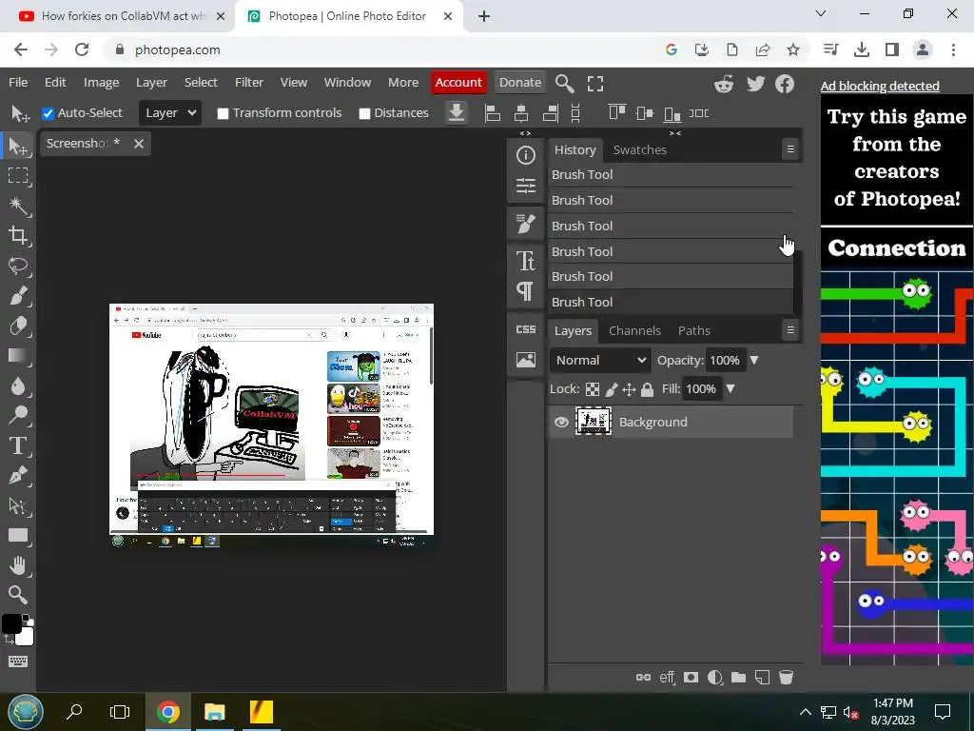Open the Layer auto-select dropdown

coord(170,113)
